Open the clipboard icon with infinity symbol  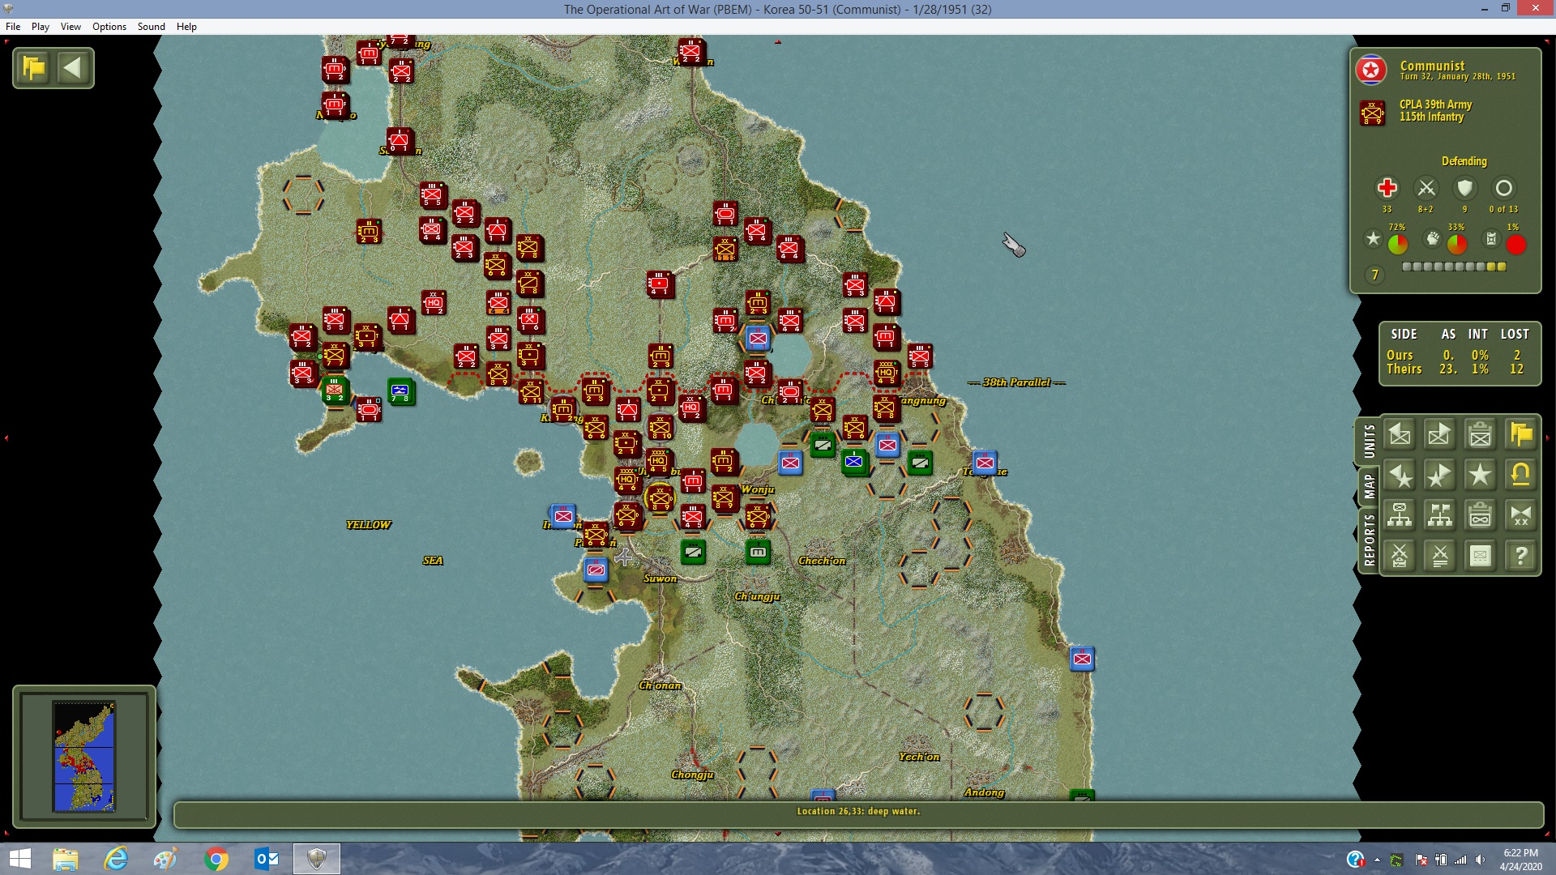point(1481,515)
